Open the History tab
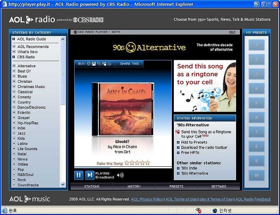Image resolution: width=280 pixels, height=215 pixels. tap(134, 187)
